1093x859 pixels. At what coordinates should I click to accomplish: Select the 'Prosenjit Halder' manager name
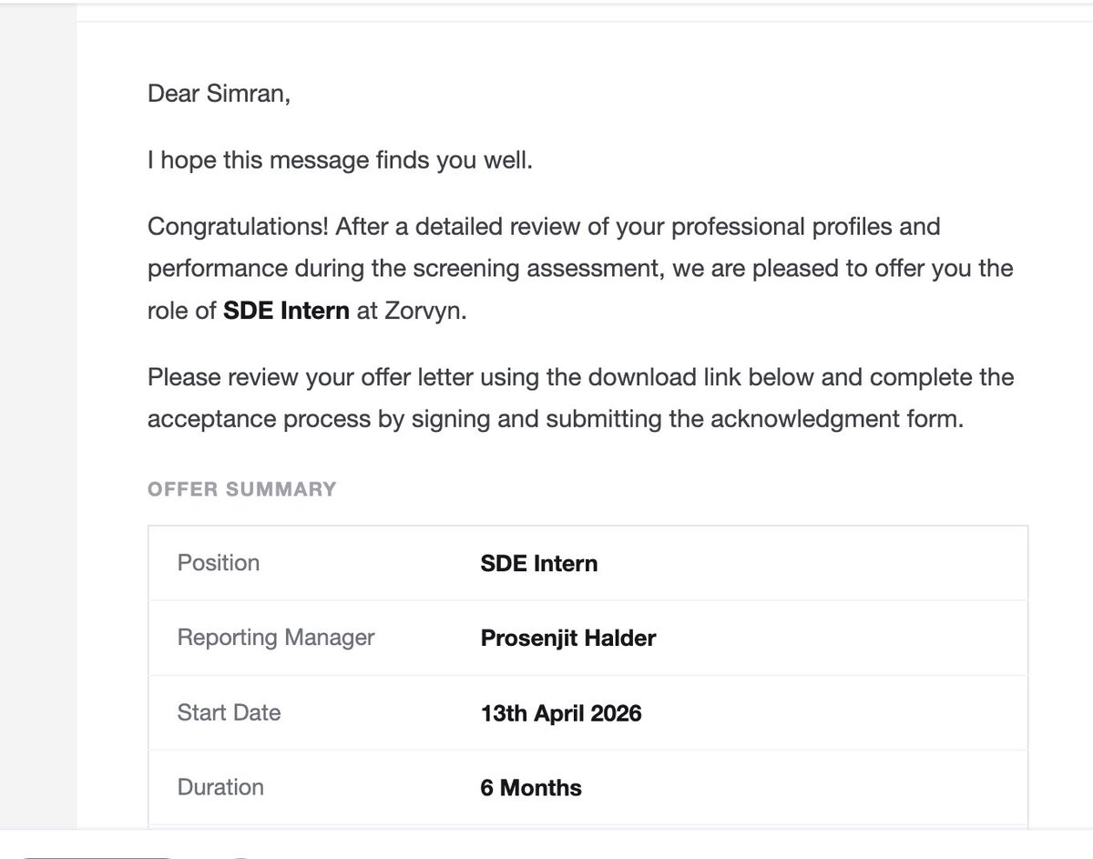pos(568,639)
